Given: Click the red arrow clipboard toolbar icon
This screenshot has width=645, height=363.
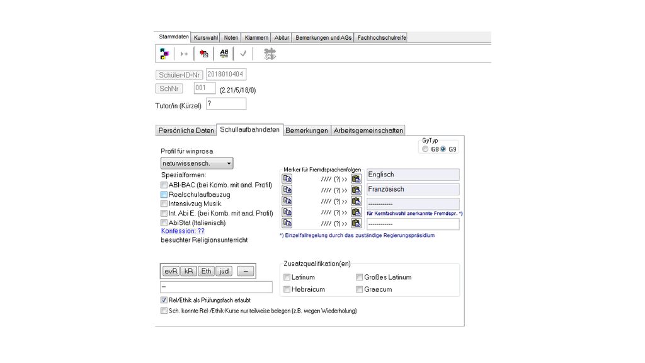Looking at the screenshot, I should pyautogui.click(x=203, y=54).
